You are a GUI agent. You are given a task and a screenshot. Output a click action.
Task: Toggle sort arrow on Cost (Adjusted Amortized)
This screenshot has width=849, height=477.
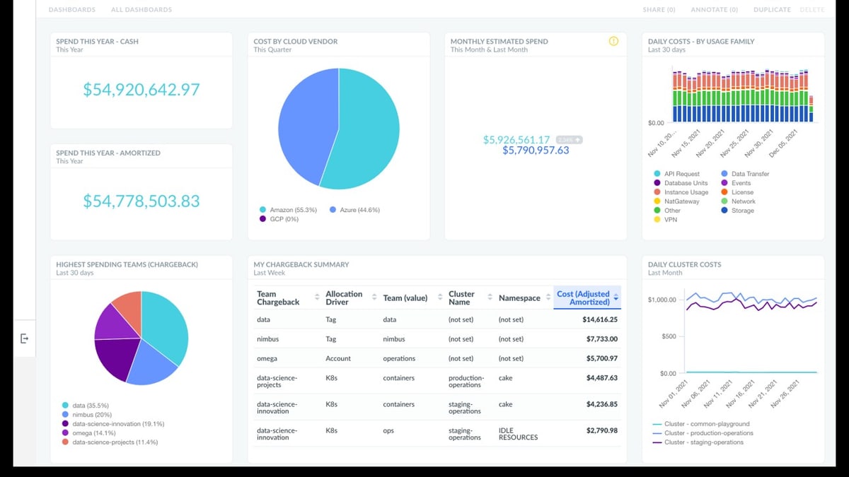(x=616, y=298)
